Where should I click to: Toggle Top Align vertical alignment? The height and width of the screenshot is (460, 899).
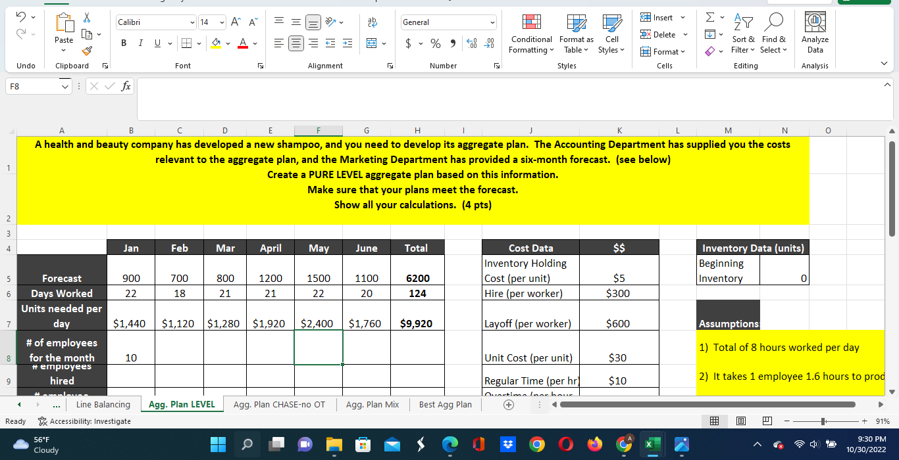coord(279,22)
